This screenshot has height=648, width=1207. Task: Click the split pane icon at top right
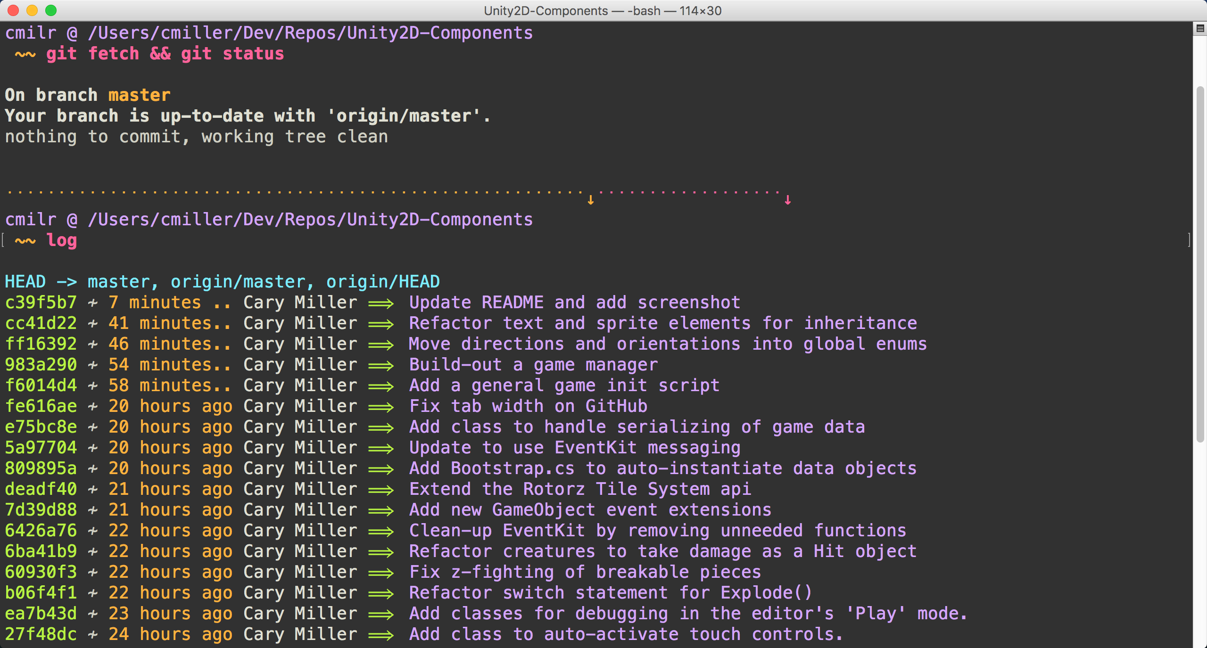point(1200,29)
